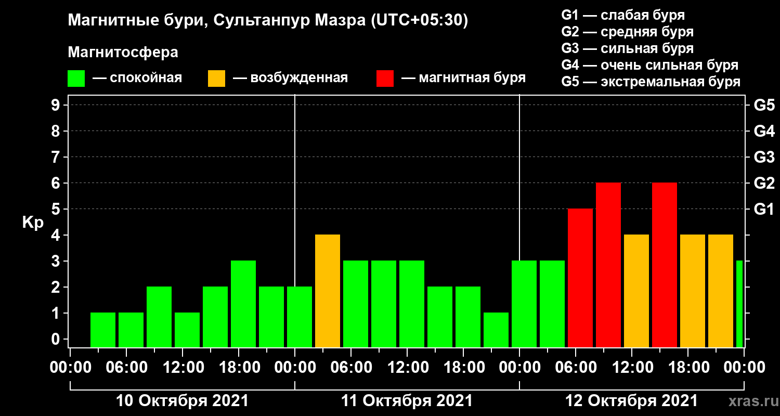Click the 'G2' tick label on right axis
Viewport: 780px width, 416px height.
click(x=764, y=183)
